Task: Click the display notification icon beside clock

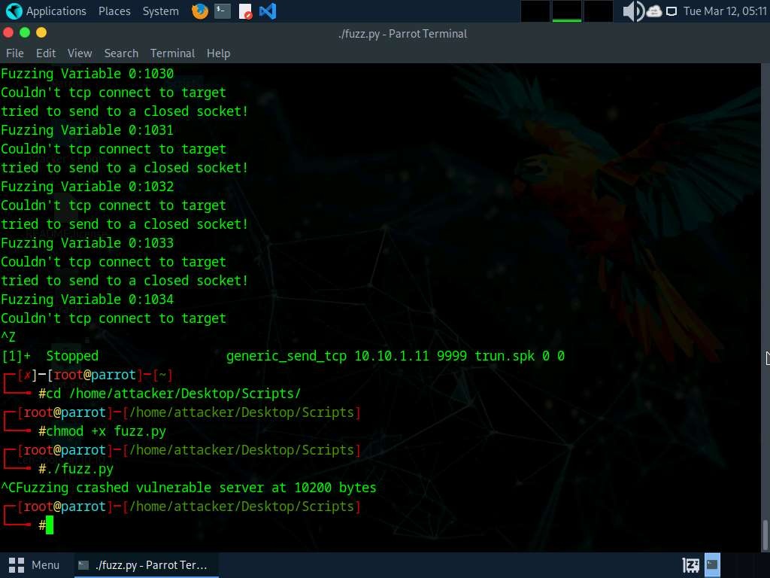Action: pyautogui.click(x=671, y=11)
